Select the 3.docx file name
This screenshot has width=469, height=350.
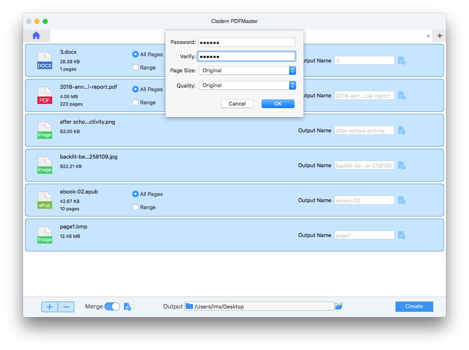(68, 52)
